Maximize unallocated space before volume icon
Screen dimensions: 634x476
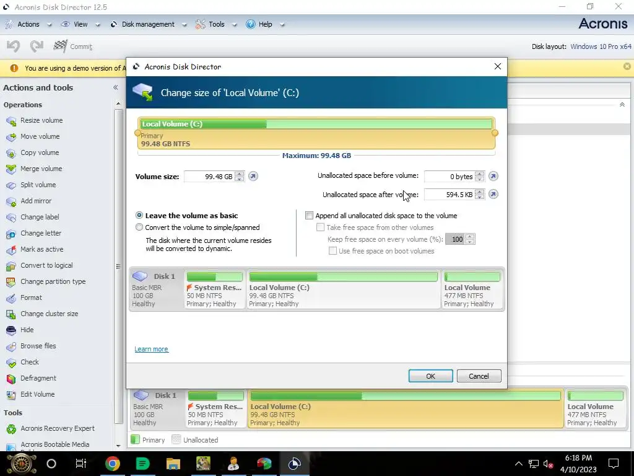tap(493, 176)
